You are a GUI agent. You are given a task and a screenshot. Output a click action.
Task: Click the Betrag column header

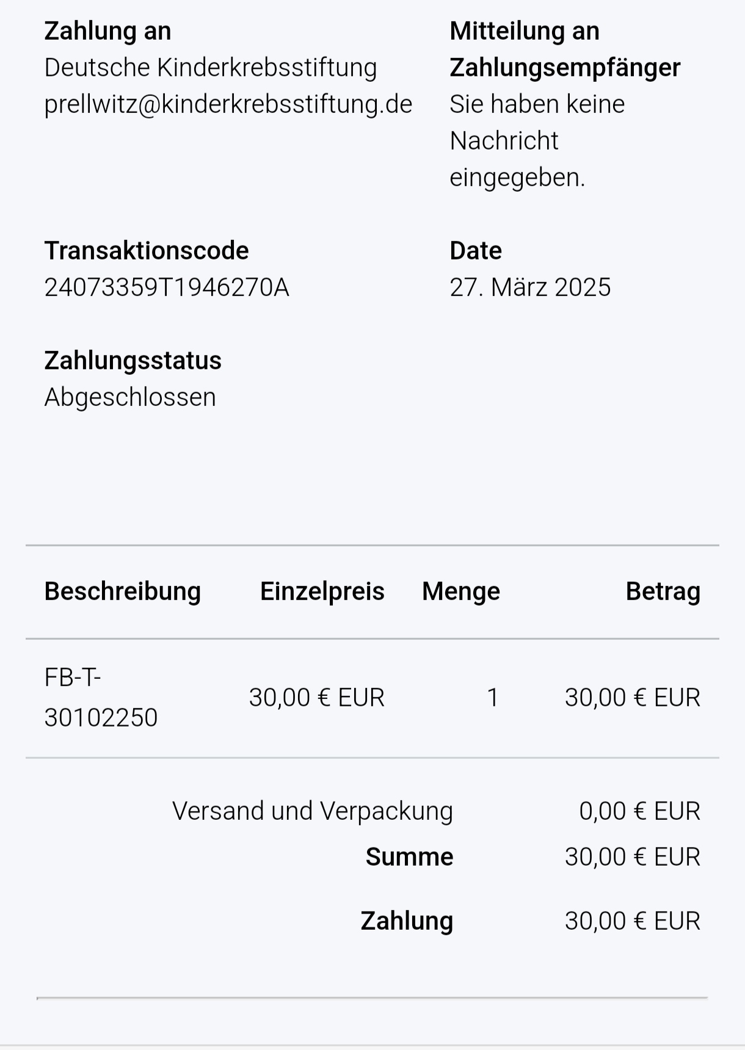coord(663,592)
